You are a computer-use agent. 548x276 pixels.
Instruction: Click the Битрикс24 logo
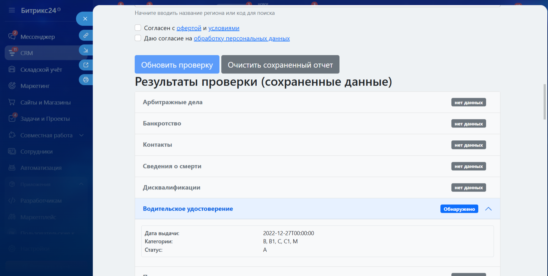pyautogui.click(x=41, y=10)
